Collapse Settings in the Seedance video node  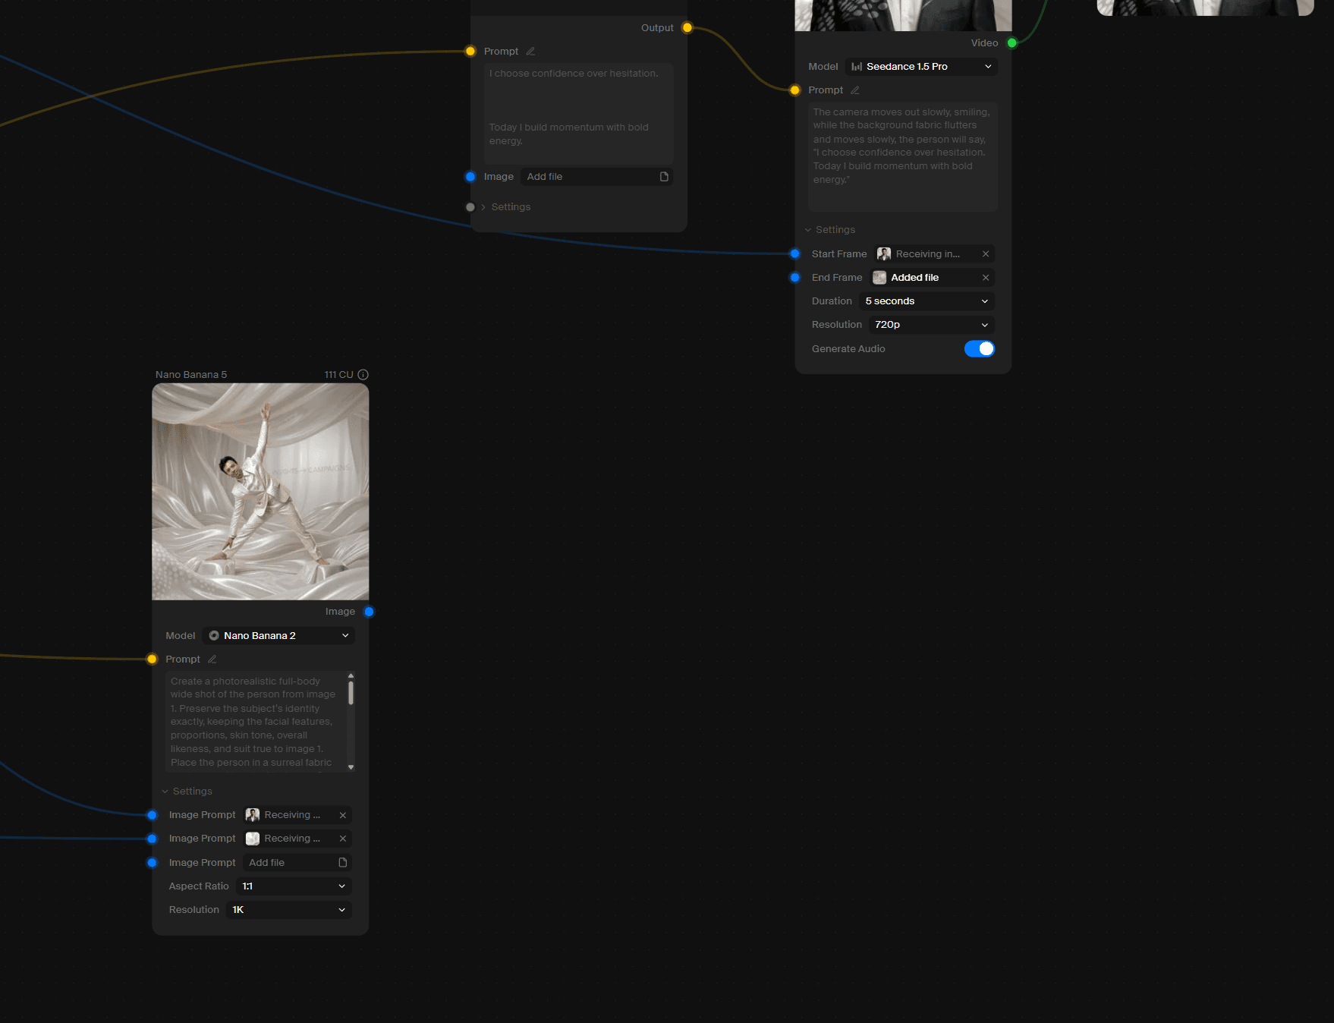click(x=829, y=230)
